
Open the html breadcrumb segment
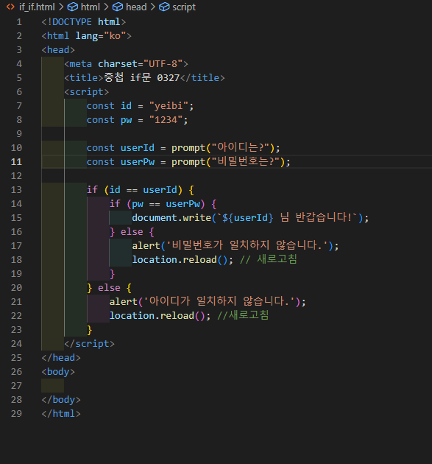coord(91,7)
